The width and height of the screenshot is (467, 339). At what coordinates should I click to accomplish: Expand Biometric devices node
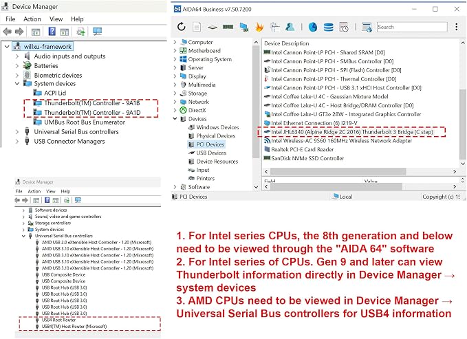(17, 75)
